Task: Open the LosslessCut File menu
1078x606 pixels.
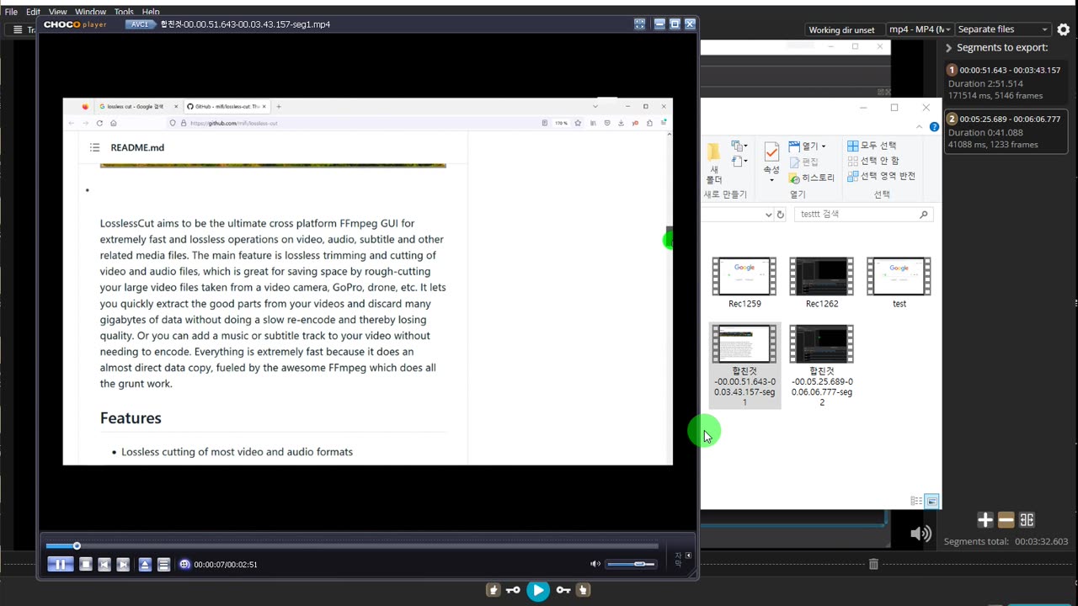Action: point(11,12)
